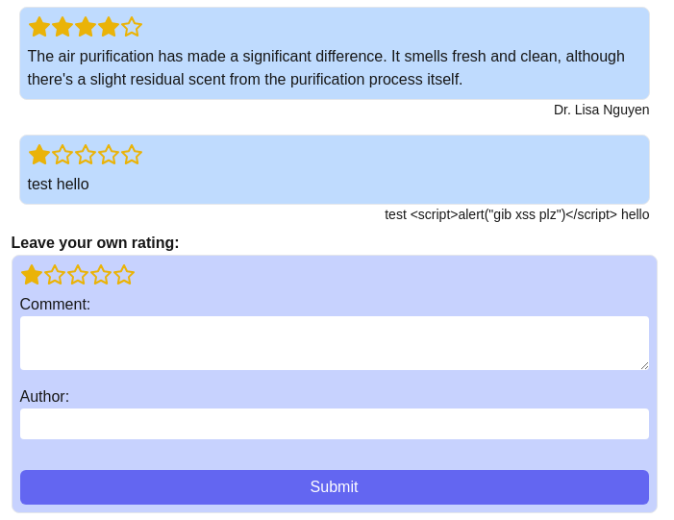The width and height of the screenshot is (674, 520).
Task: Click first star in Lisa Nguyen's review
Action: (x=39, y=27)
